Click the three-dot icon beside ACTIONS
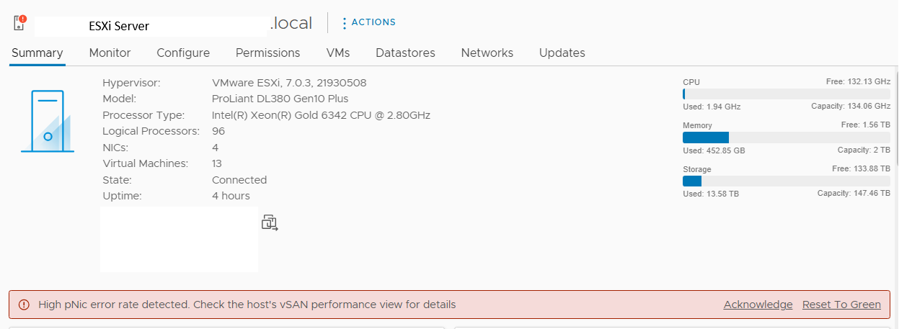Screen dimensions: 899x329 click(344, 23)
